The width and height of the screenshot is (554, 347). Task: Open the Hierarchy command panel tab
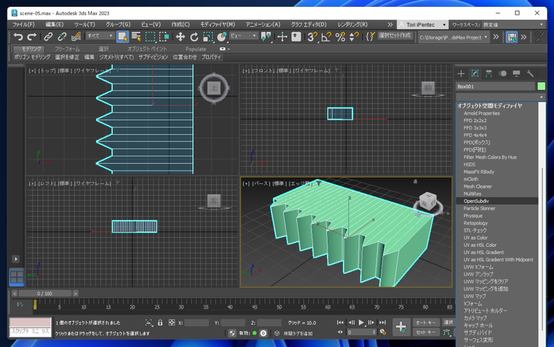click(x=489, y=73)
